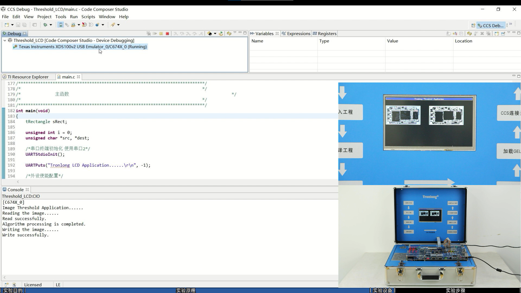Open the Search dropdown arrow

(x=118, y=25)
